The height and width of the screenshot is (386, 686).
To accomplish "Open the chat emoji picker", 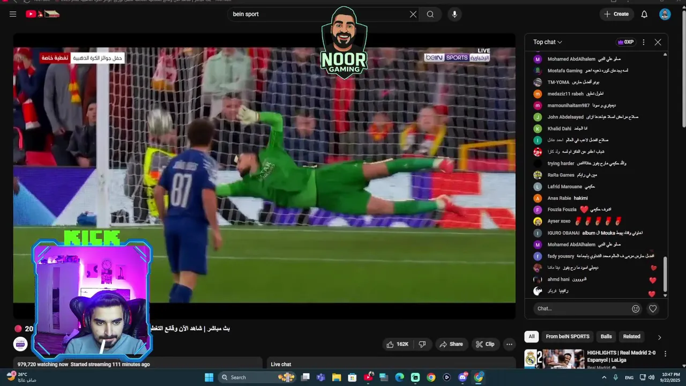I will pos(636,309).
